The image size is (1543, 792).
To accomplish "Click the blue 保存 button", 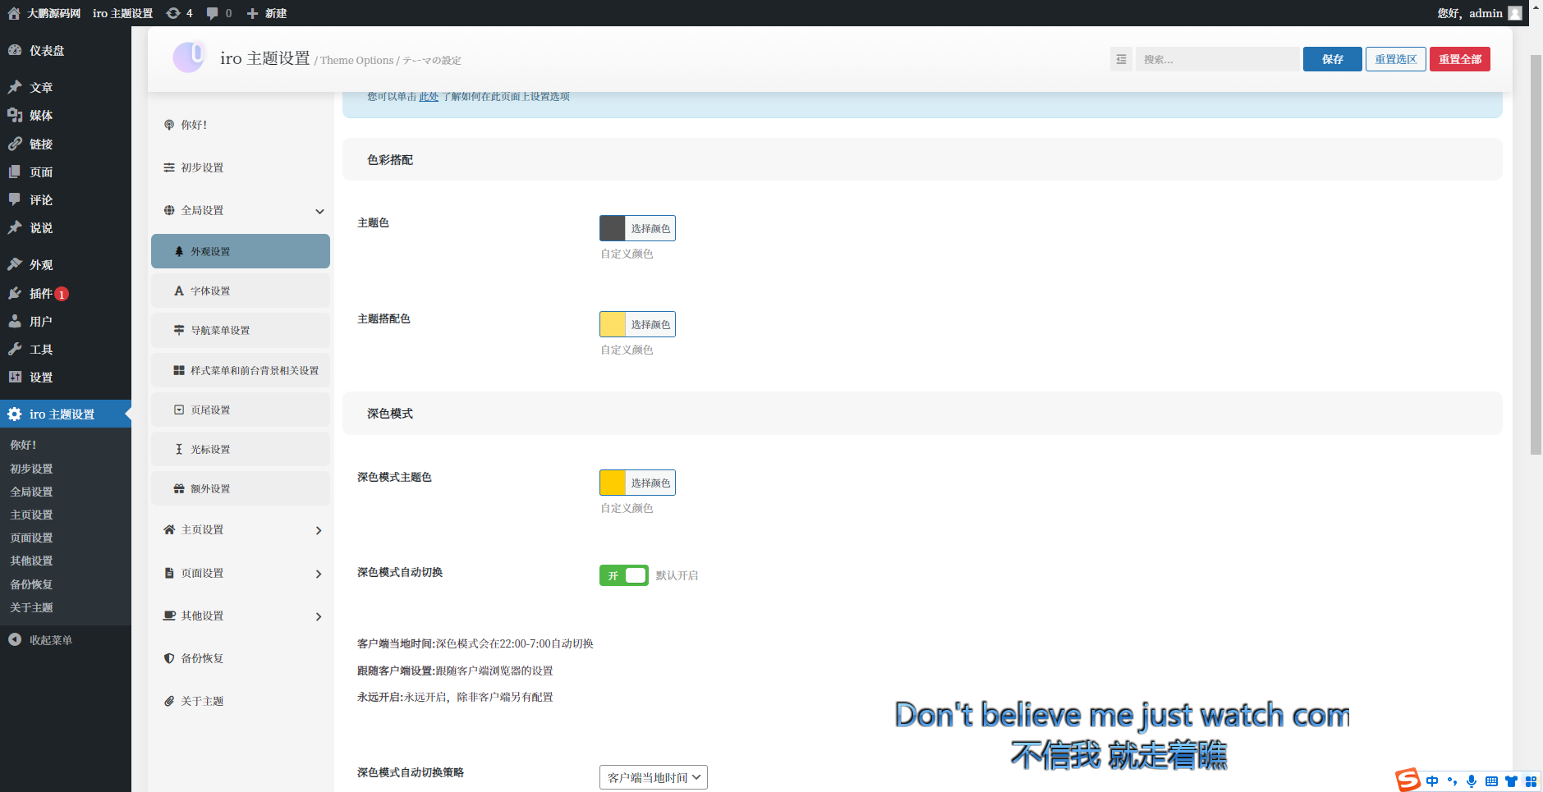I will [1332, 59].
